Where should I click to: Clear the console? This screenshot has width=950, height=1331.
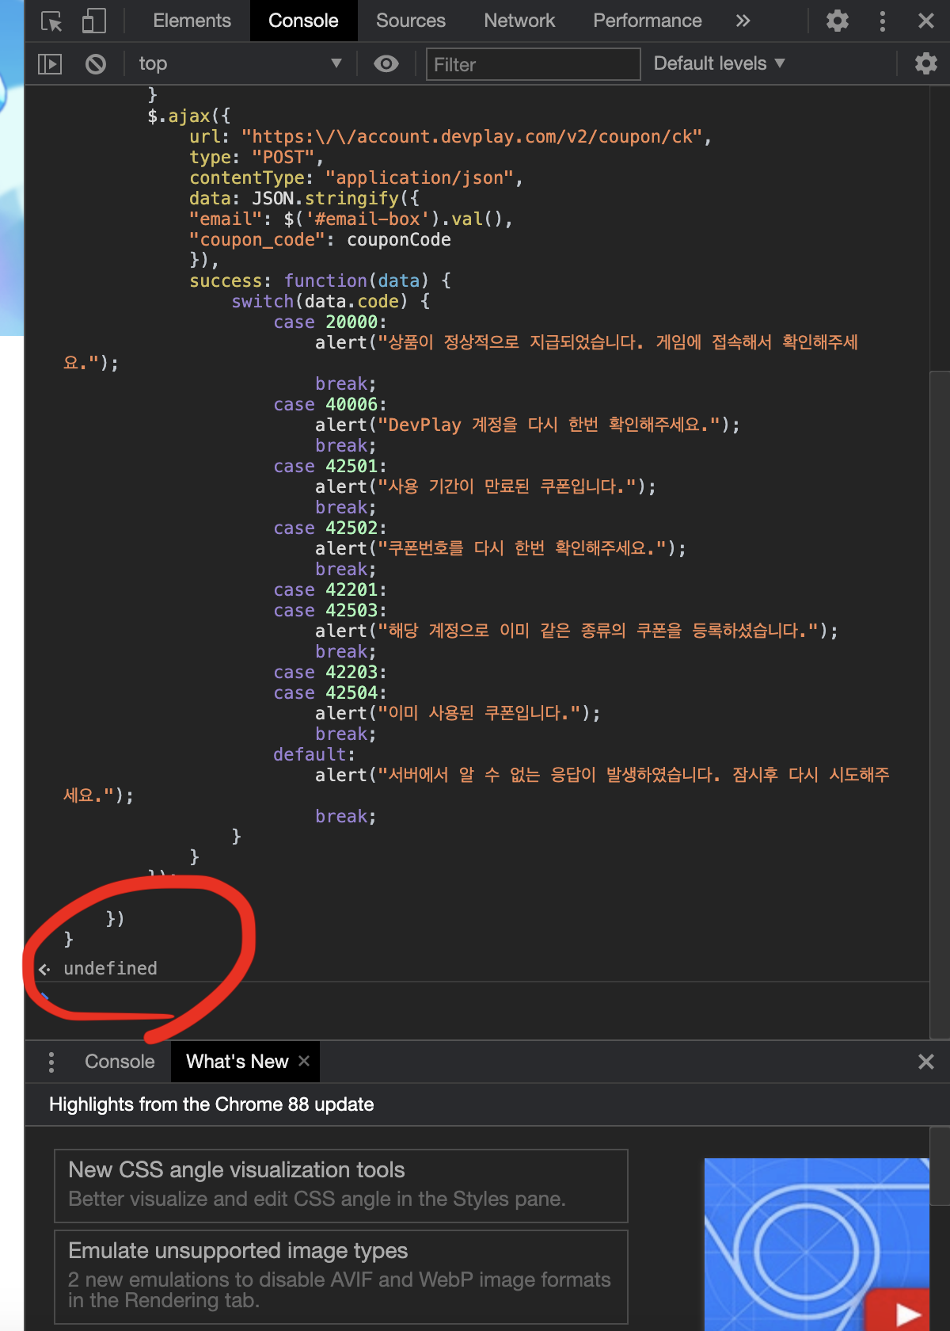pos(96,63)
